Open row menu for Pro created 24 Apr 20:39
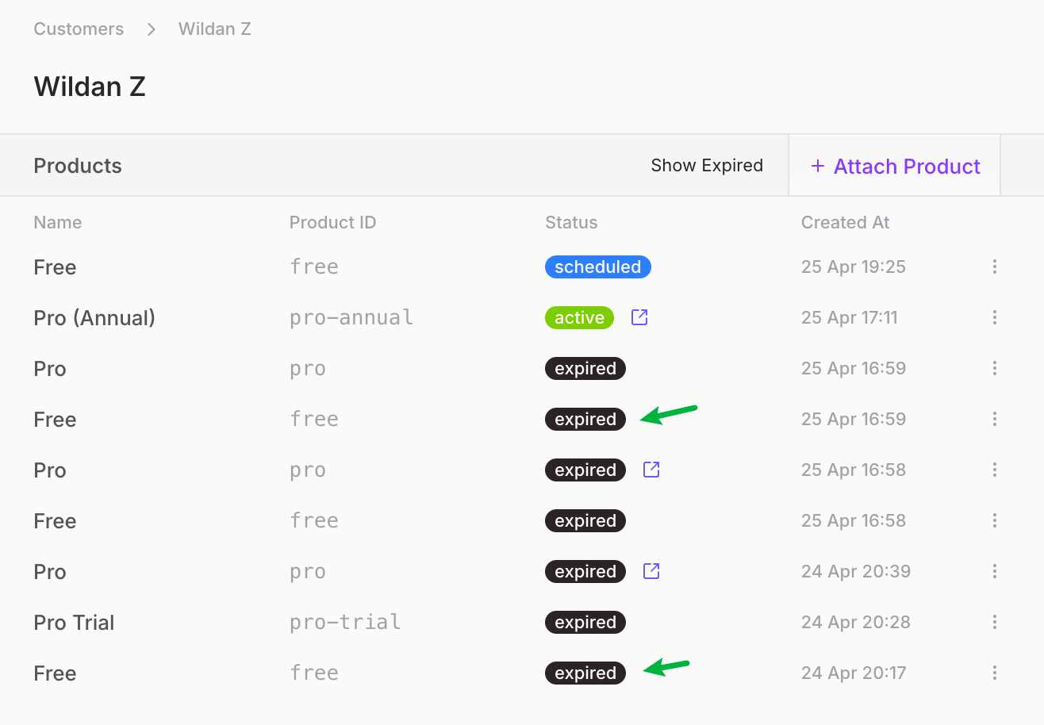 [994, 572]
